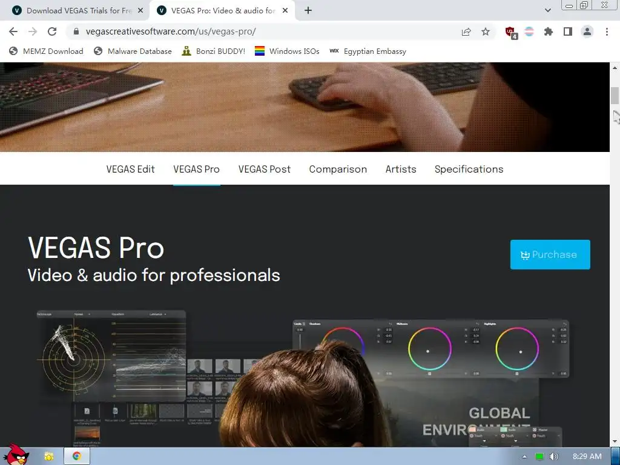Show hidden tray icons arrow
This screenshot has height=465, width=620.
(x=524, y=457)
